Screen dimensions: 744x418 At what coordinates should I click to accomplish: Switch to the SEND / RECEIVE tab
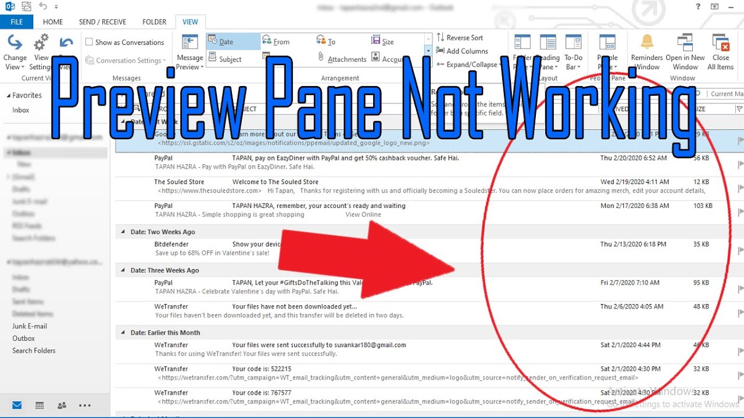(x=102, y=21)
